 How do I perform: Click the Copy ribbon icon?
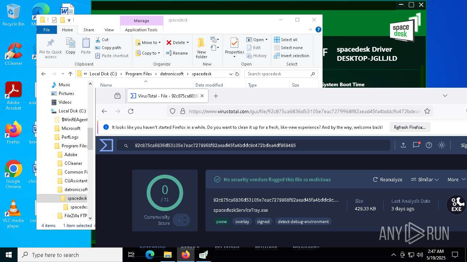70,46
